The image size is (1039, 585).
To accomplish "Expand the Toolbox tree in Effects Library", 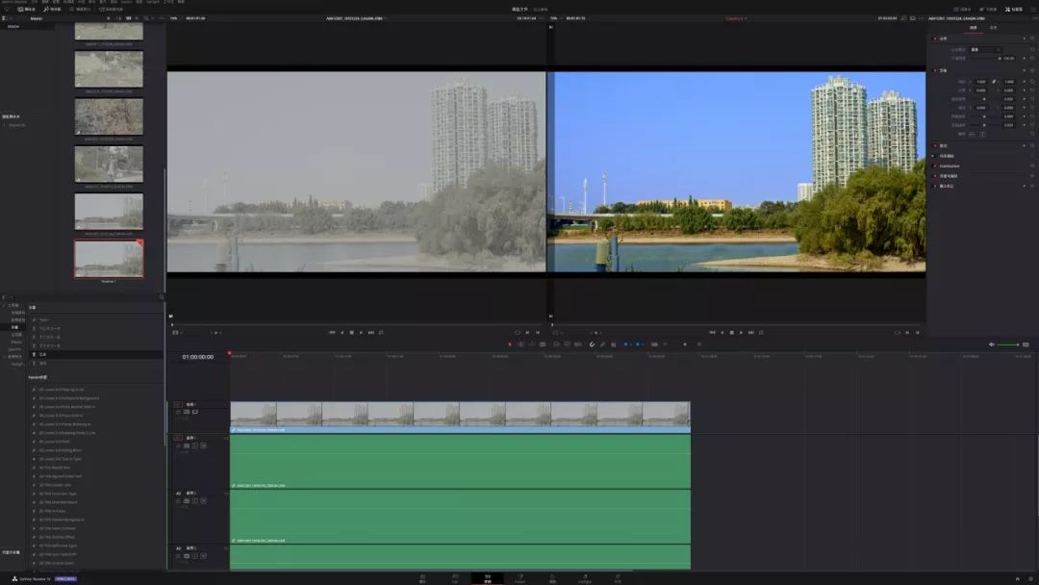I will [3, 305].
